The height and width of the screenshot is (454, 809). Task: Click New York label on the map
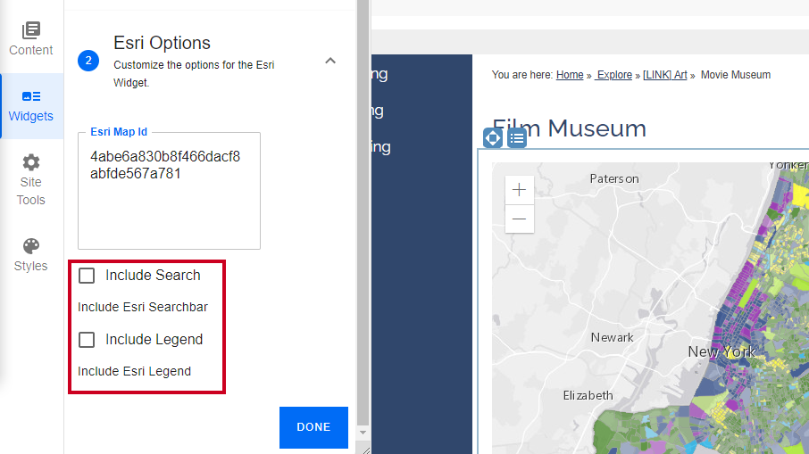point(721,352)
